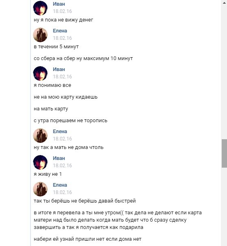Open the Иван name link above "ну я пока не вижу денег"
This screenshot has width=227, height=246.
pyautogui.click(x=59, y=4)
